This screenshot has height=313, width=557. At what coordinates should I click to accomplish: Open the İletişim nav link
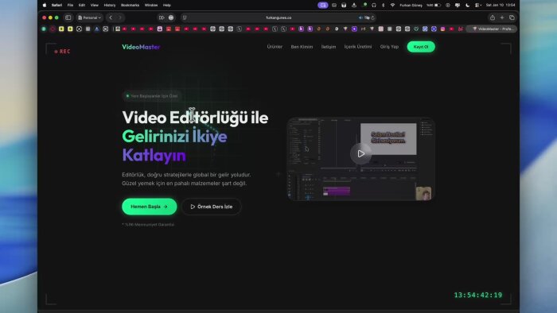click(329, 47)
